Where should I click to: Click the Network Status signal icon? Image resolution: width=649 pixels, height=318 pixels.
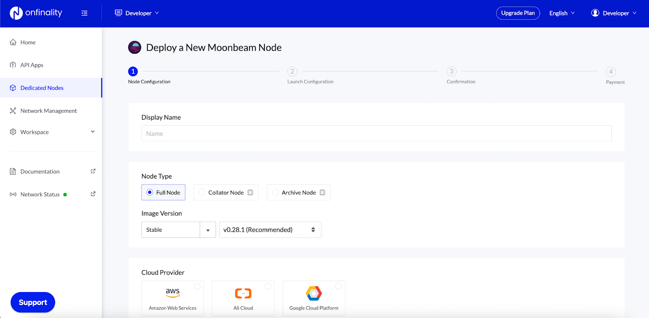tap(13, 194)
